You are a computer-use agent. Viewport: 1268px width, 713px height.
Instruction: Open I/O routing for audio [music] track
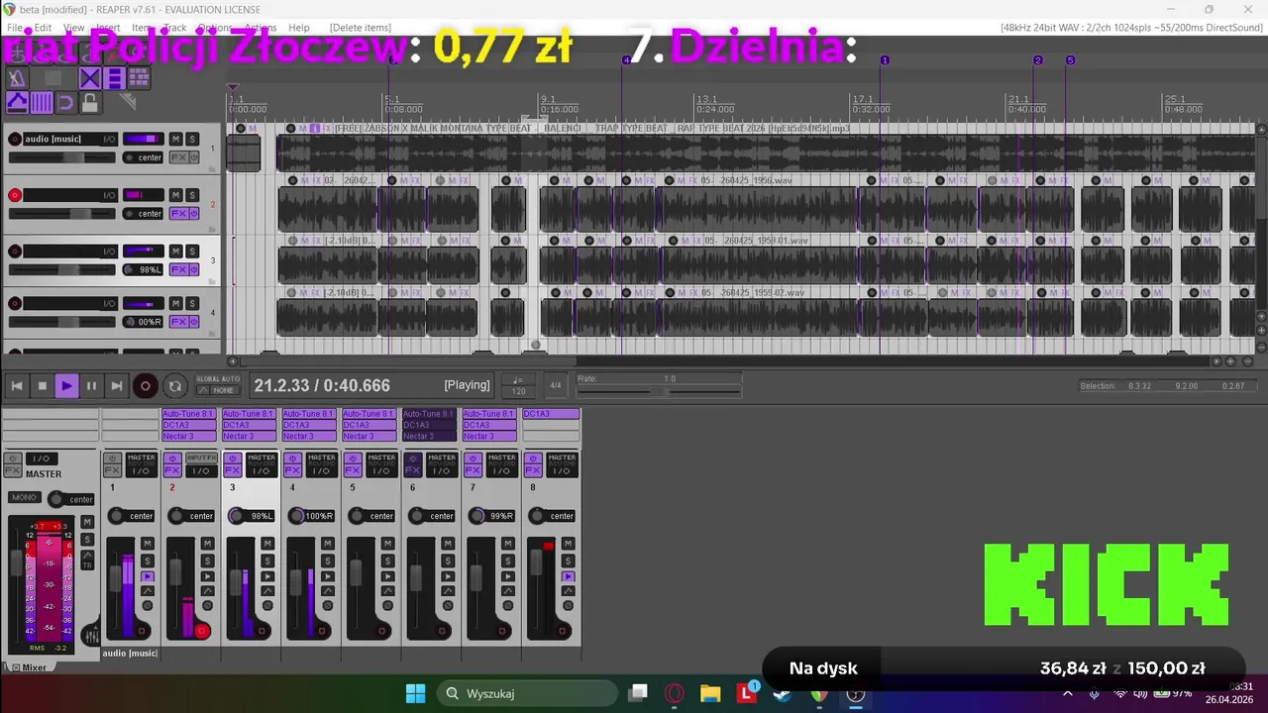point(110,140)
